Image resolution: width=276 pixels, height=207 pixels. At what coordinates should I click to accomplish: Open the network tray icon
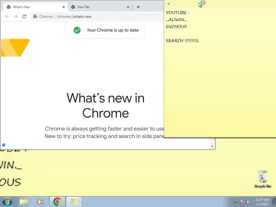[236, 202]
